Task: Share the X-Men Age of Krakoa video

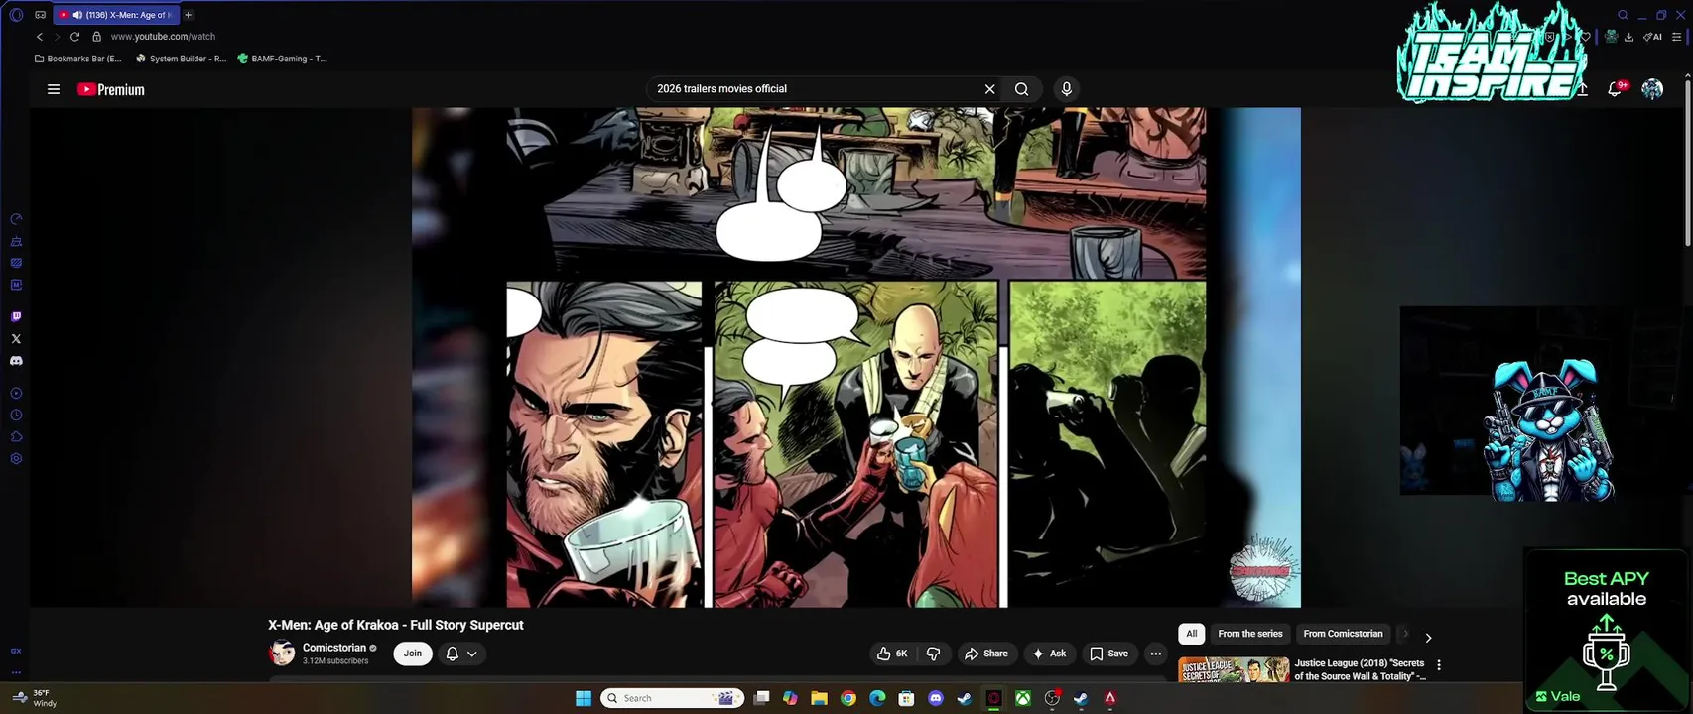Action: pos(986,654)
